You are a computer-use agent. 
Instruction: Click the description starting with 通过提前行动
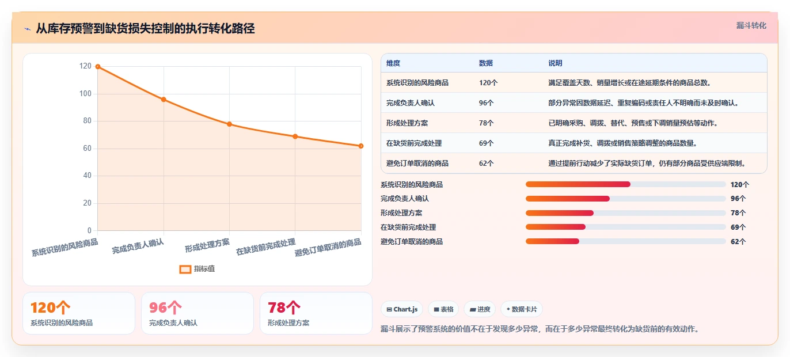point(647,164)
